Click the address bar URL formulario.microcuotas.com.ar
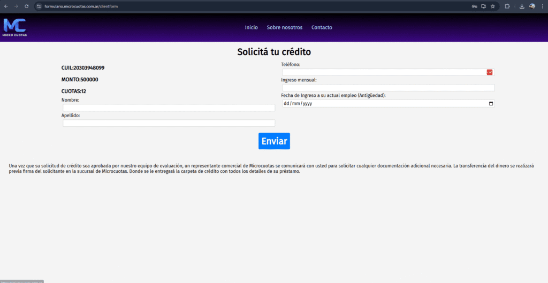This screenshot has height=283, width=548. click(81, 6)
